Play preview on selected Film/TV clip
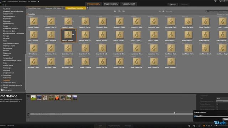 (x=73, y=34)
